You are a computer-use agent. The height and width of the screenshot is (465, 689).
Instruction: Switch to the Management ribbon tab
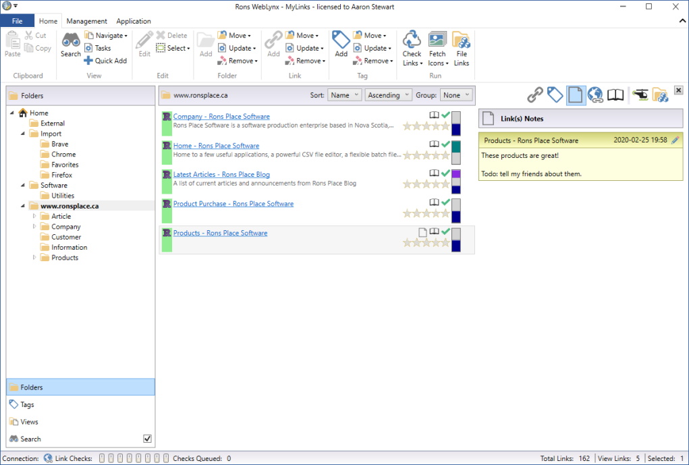(86, 21)
